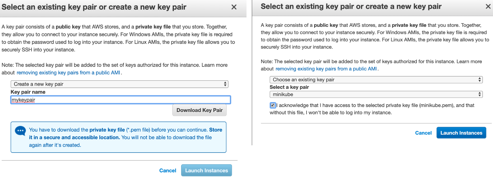Toggle the private key acknowledgement checkbox
493x178 pixels.
pyautogui.click(x=273, y=105)
